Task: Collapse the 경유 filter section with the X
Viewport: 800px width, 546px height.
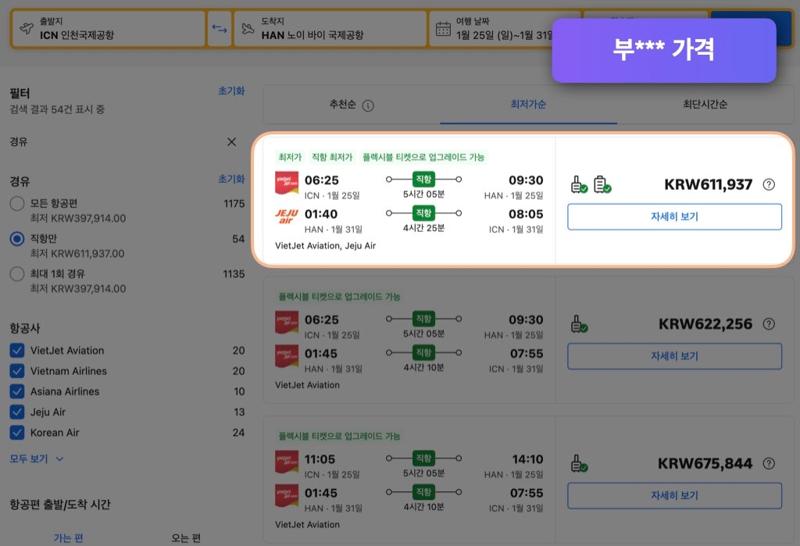Action: tap(231, 142)
